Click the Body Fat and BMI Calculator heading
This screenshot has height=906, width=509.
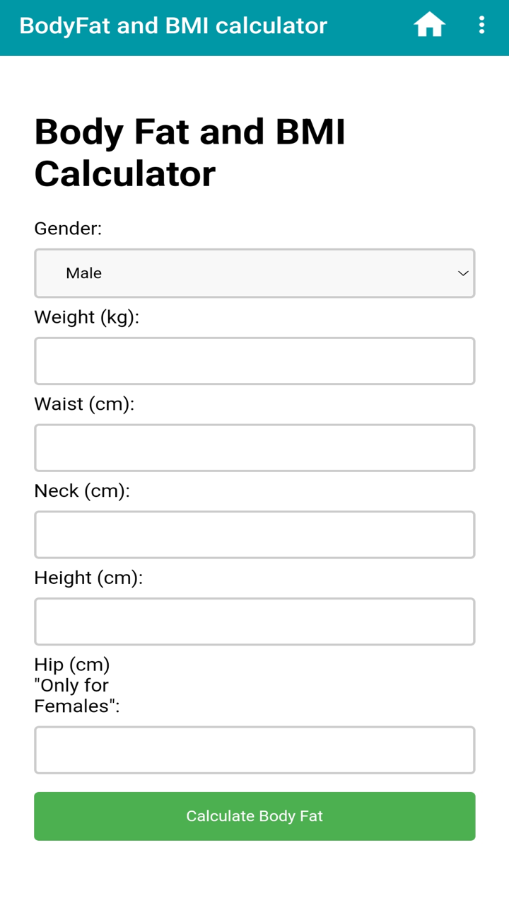pos(190,151)
